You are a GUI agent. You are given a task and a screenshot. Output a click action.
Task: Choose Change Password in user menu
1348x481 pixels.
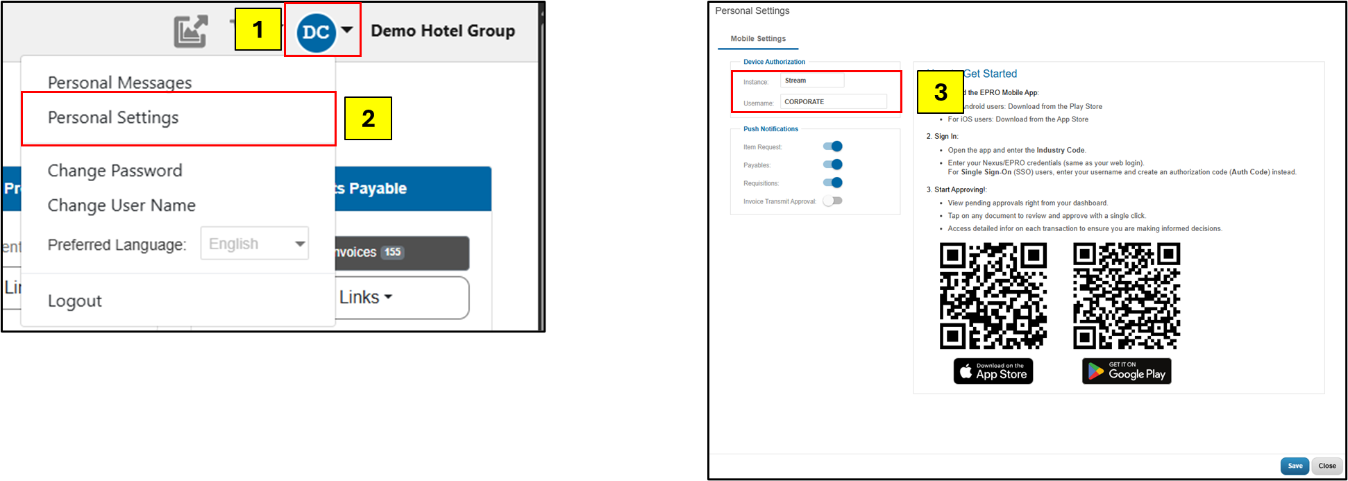coord(115,171)
